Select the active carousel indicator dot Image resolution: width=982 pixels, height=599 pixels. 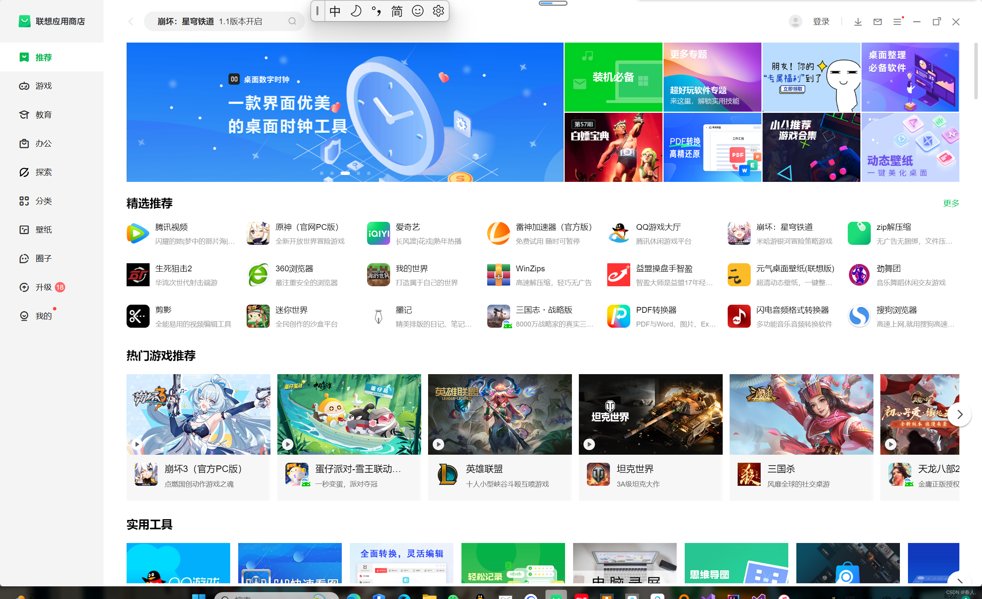pyautogui.click(x=345, y=173)
